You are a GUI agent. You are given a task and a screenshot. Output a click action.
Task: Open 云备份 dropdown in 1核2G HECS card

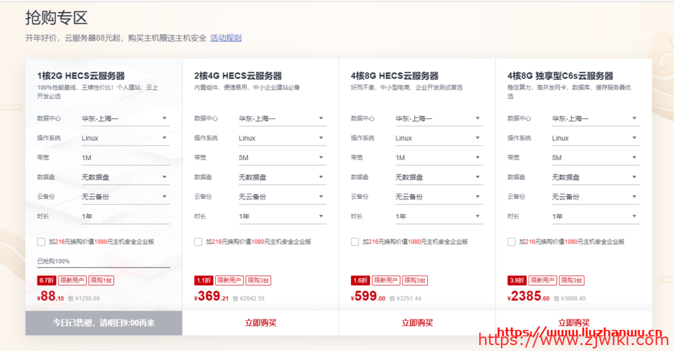(126, 197)
